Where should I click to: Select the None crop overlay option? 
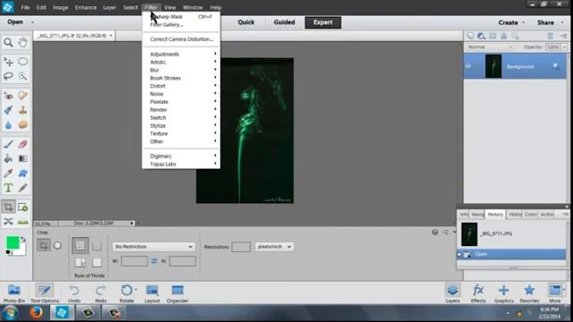[97, 262]
